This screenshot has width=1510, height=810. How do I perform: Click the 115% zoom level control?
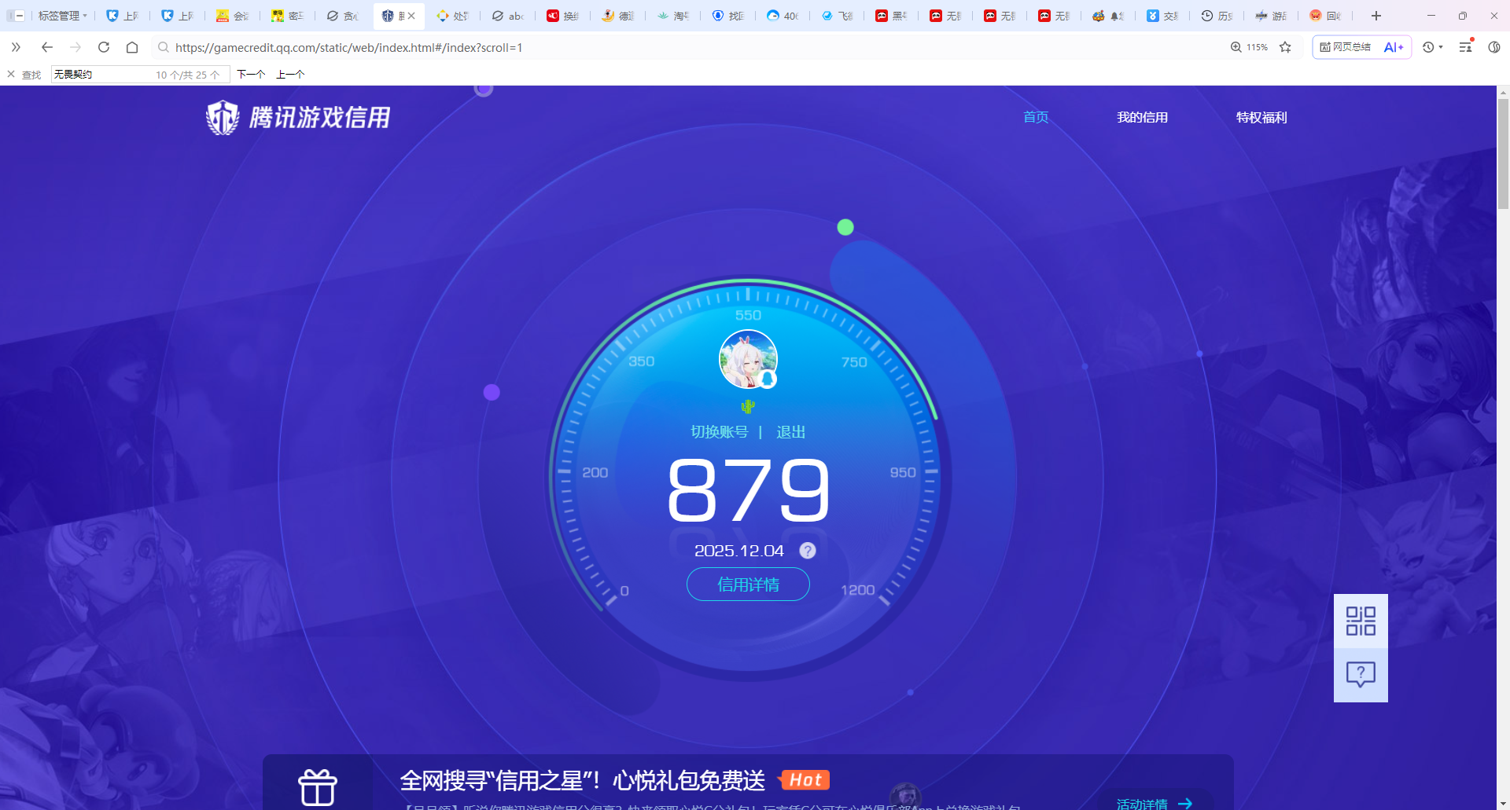coord(1250,47)
